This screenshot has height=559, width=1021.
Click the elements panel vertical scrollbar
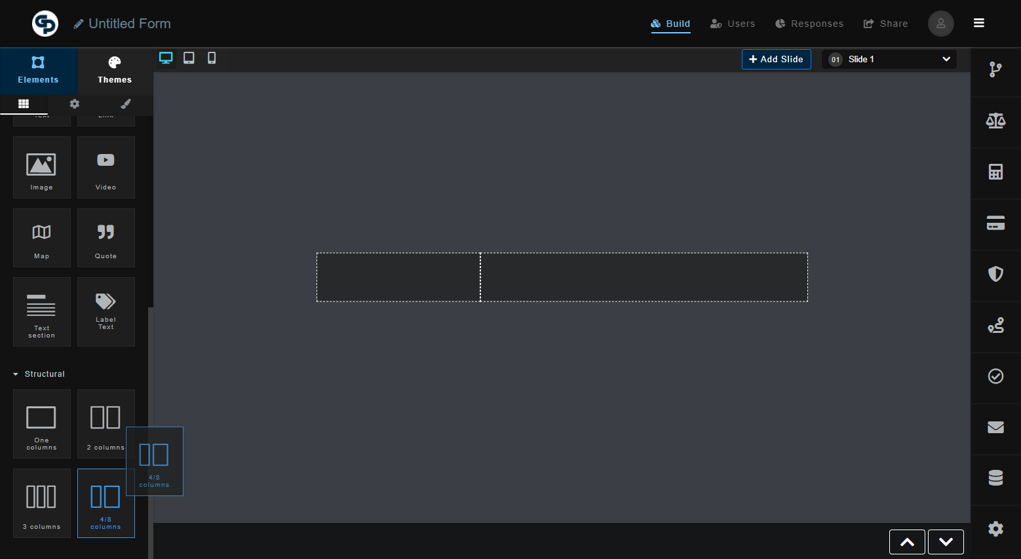click(x=151, y=433)
